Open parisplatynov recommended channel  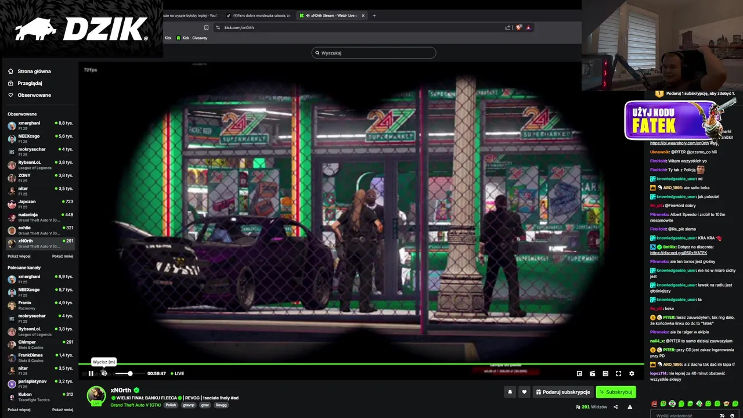[40, 384]
